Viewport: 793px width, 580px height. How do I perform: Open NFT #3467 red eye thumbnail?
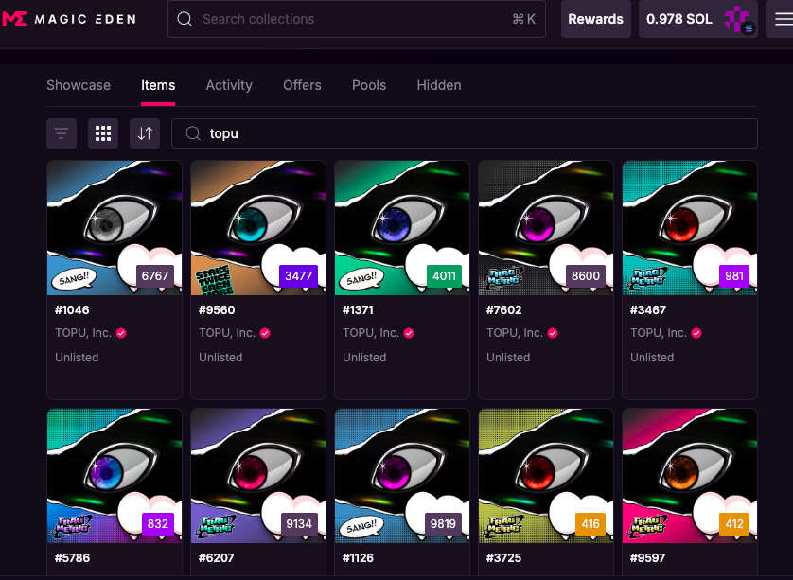[x=689, y=228]
